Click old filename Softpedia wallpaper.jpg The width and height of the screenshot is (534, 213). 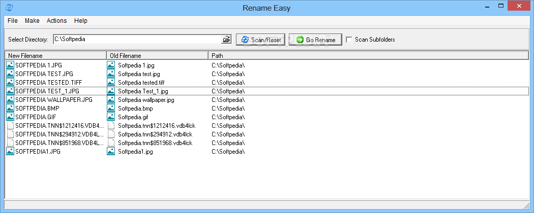pos(146,100)
